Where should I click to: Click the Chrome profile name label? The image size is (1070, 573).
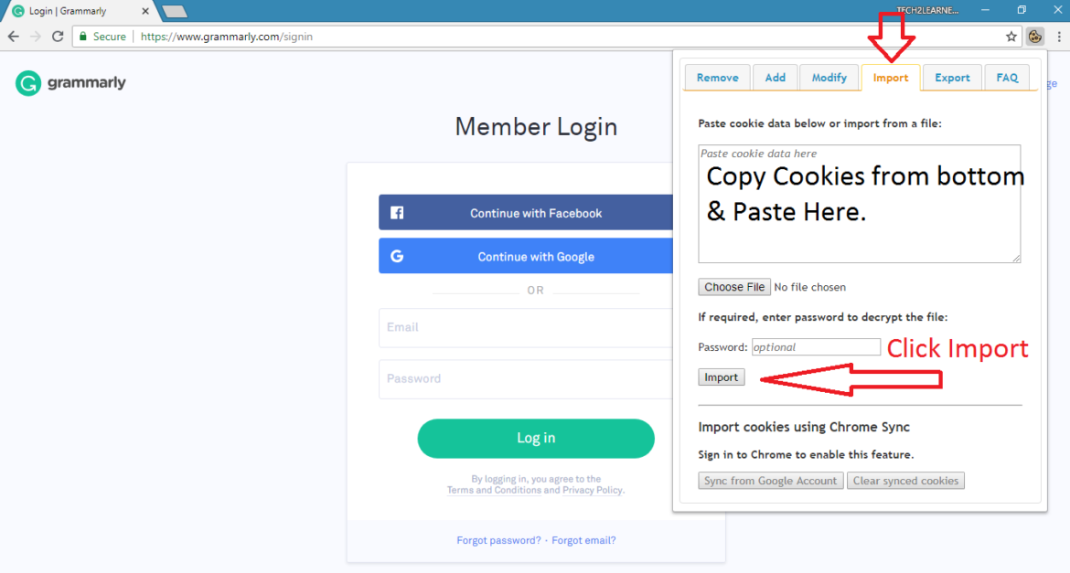click(x=927, y=10)
